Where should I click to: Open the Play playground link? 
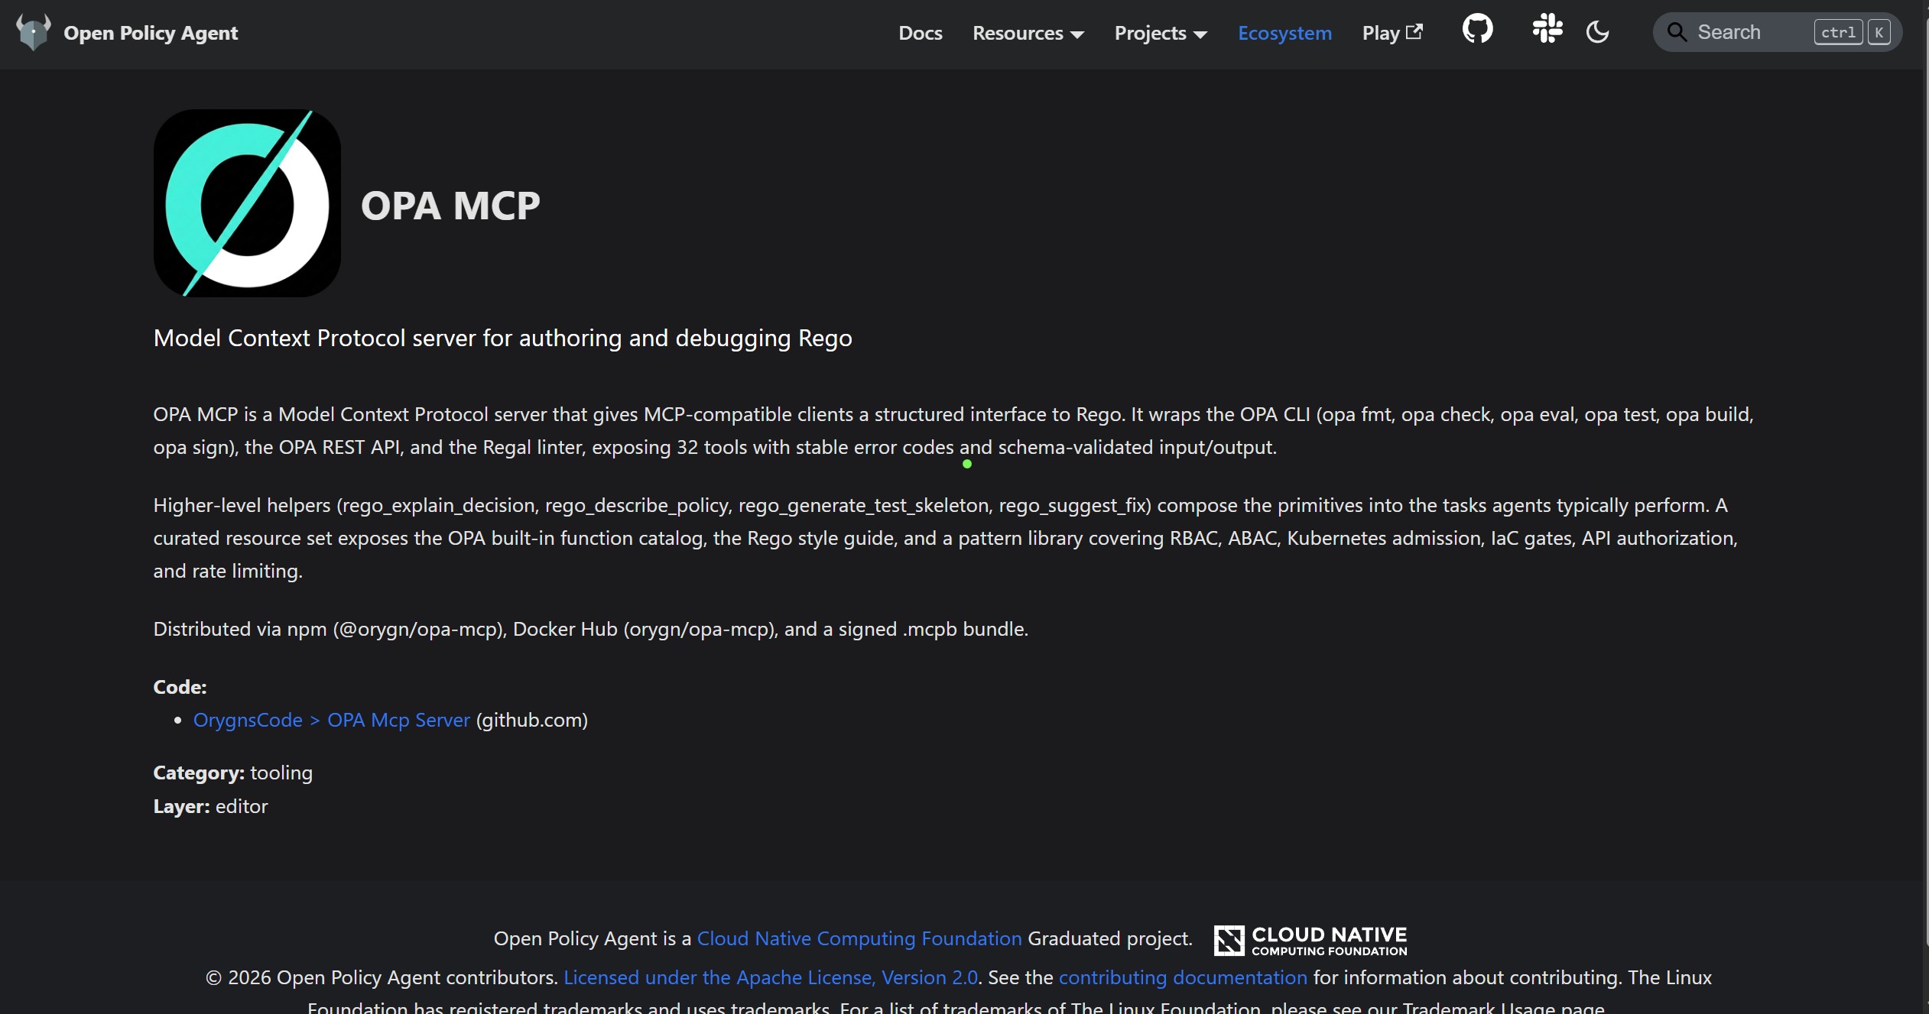(1392, 33)
